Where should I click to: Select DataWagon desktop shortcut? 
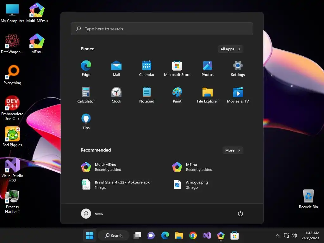click(12, 44)
